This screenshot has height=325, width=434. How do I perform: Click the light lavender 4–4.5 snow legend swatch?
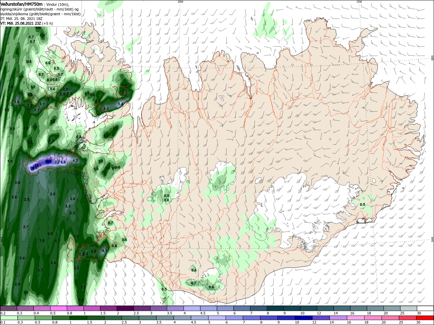192,308
